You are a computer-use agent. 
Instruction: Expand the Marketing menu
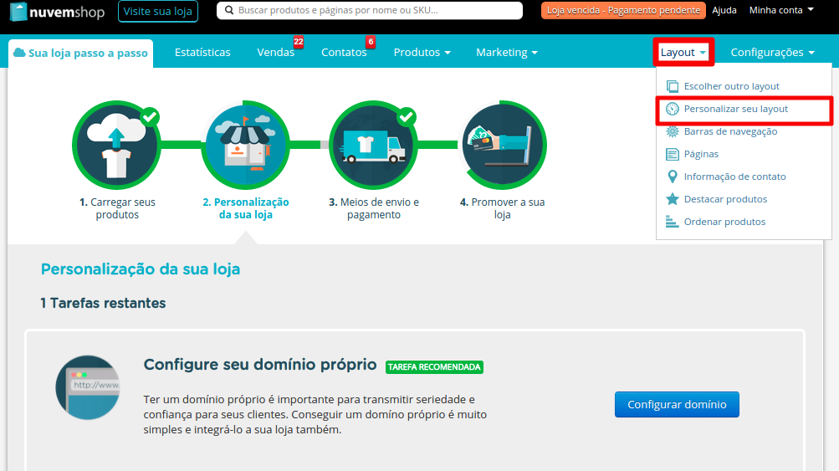click(x=507, y=53)
